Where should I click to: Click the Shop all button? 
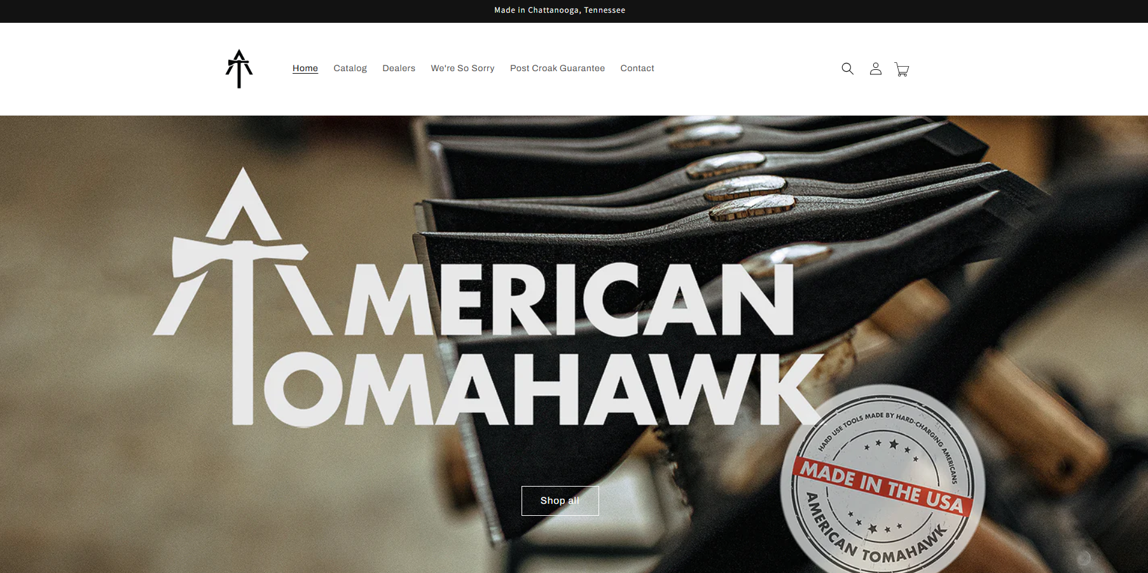tap(560, 501)
